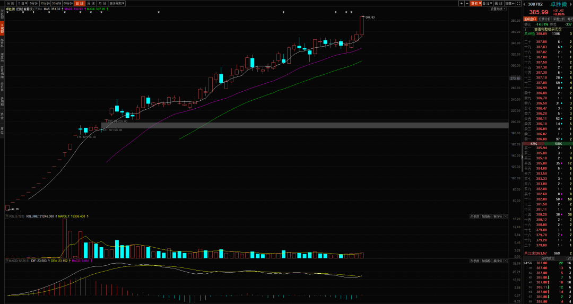Image resolution: width=573 pixels, height=304 pixels.
Task: Select 深度分析 tab
Action: (x=559, y=19)
